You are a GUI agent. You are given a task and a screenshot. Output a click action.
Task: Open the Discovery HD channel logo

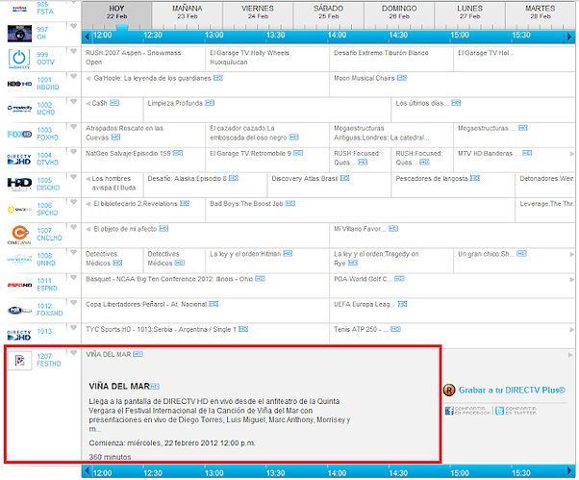(x=20, y=184)
